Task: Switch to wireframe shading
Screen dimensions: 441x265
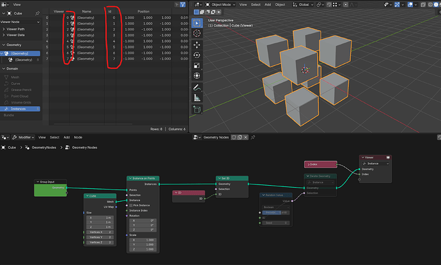Action: click(430, 4)
